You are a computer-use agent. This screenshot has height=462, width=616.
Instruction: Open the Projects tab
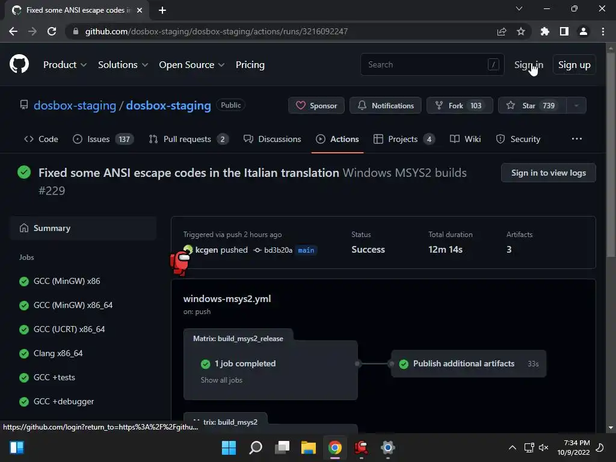pos(404,139)
